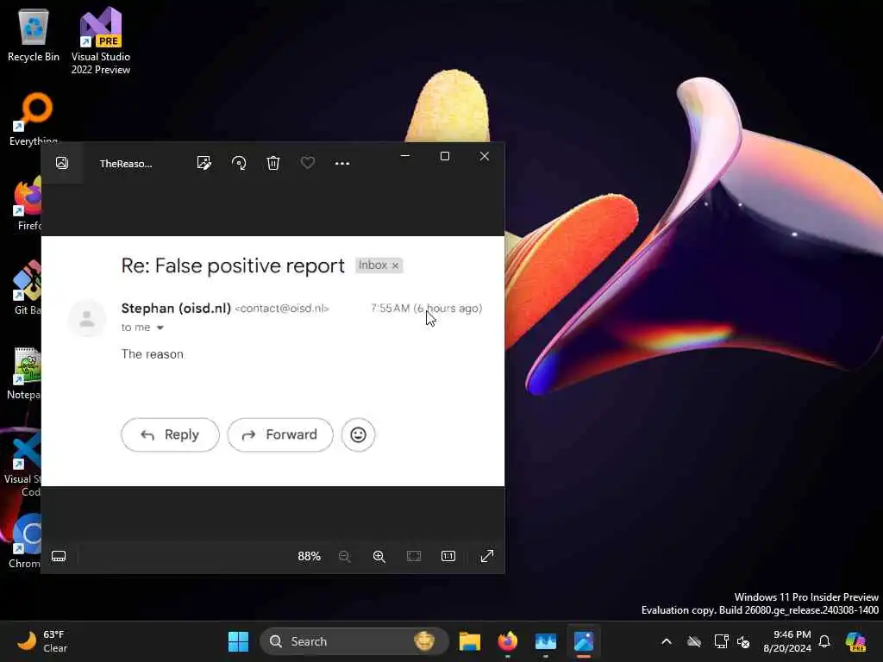Click the Forward button in the displayed image
This screenshot has width=883, height=662.
280,434
